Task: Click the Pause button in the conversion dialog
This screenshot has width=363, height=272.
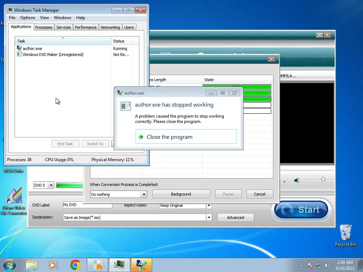Action: point(228,194)
